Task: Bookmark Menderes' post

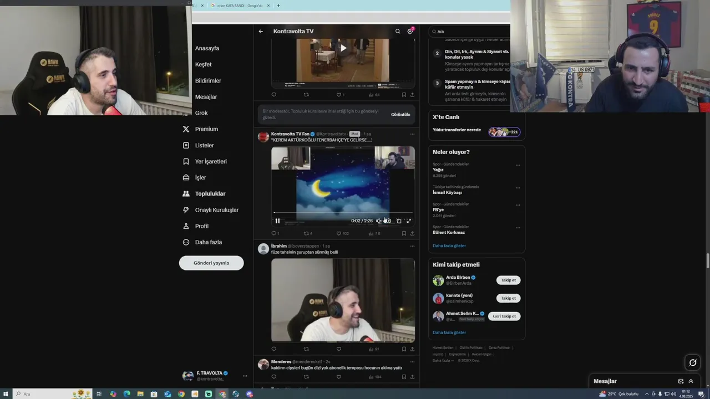Action: (x=404, y=377)
